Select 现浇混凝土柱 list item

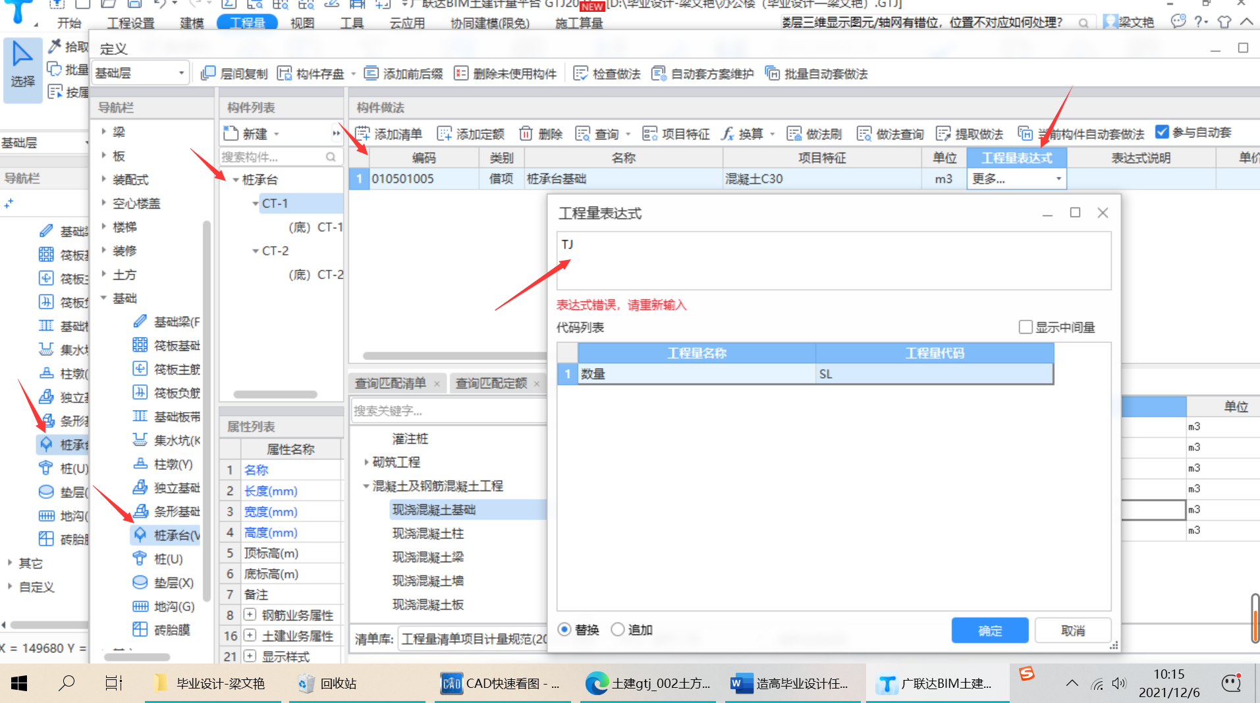pyautogui.click(x=428, y=533)
